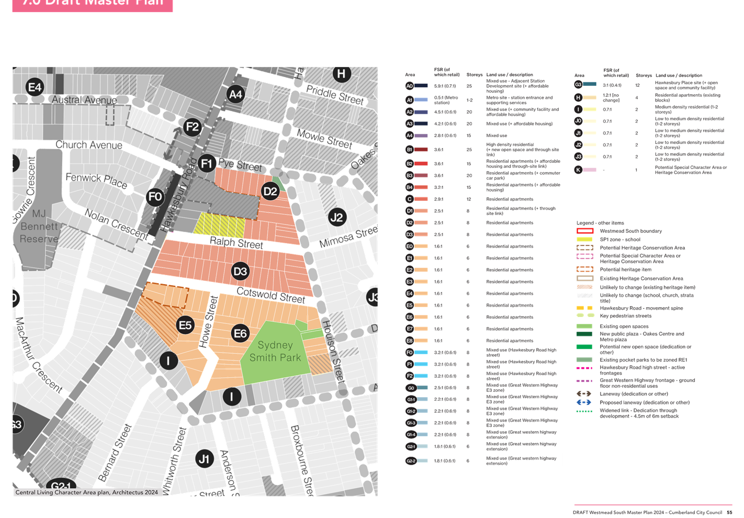Select the Mimosa Street label

click(348, 237)
